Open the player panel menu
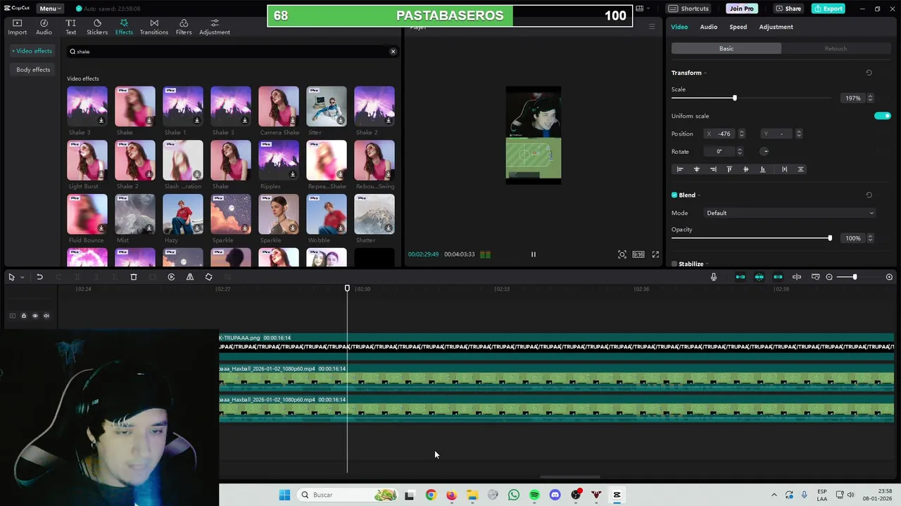 point(652,27)
